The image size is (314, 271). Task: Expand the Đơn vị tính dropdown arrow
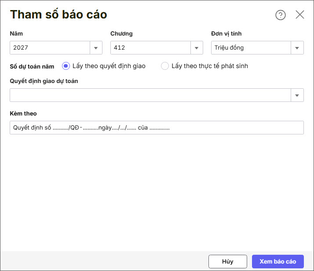(297, 48)
